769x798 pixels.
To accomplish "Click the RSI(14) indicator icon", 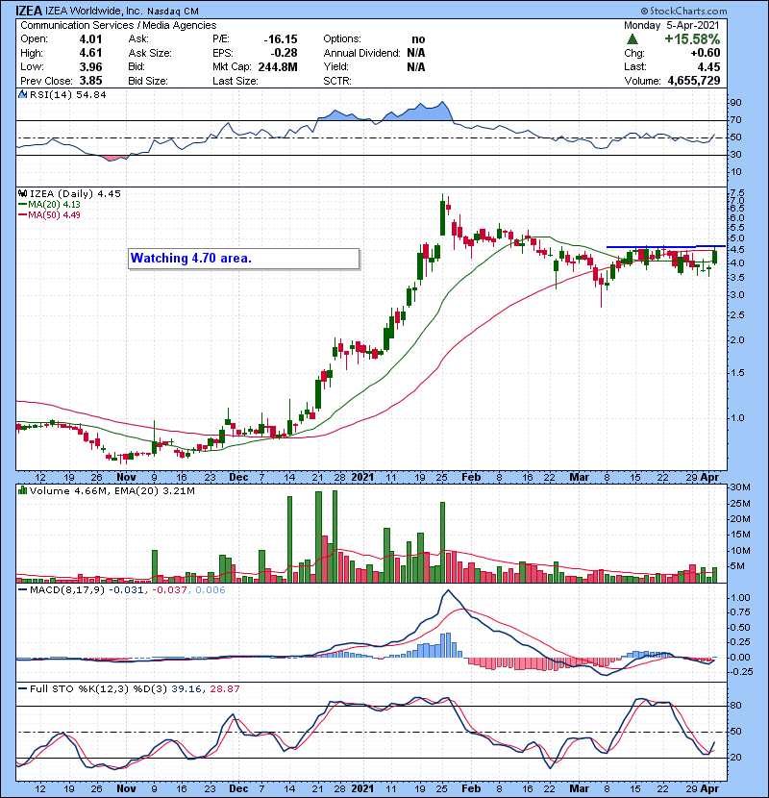I will click(x=22, y=94).
